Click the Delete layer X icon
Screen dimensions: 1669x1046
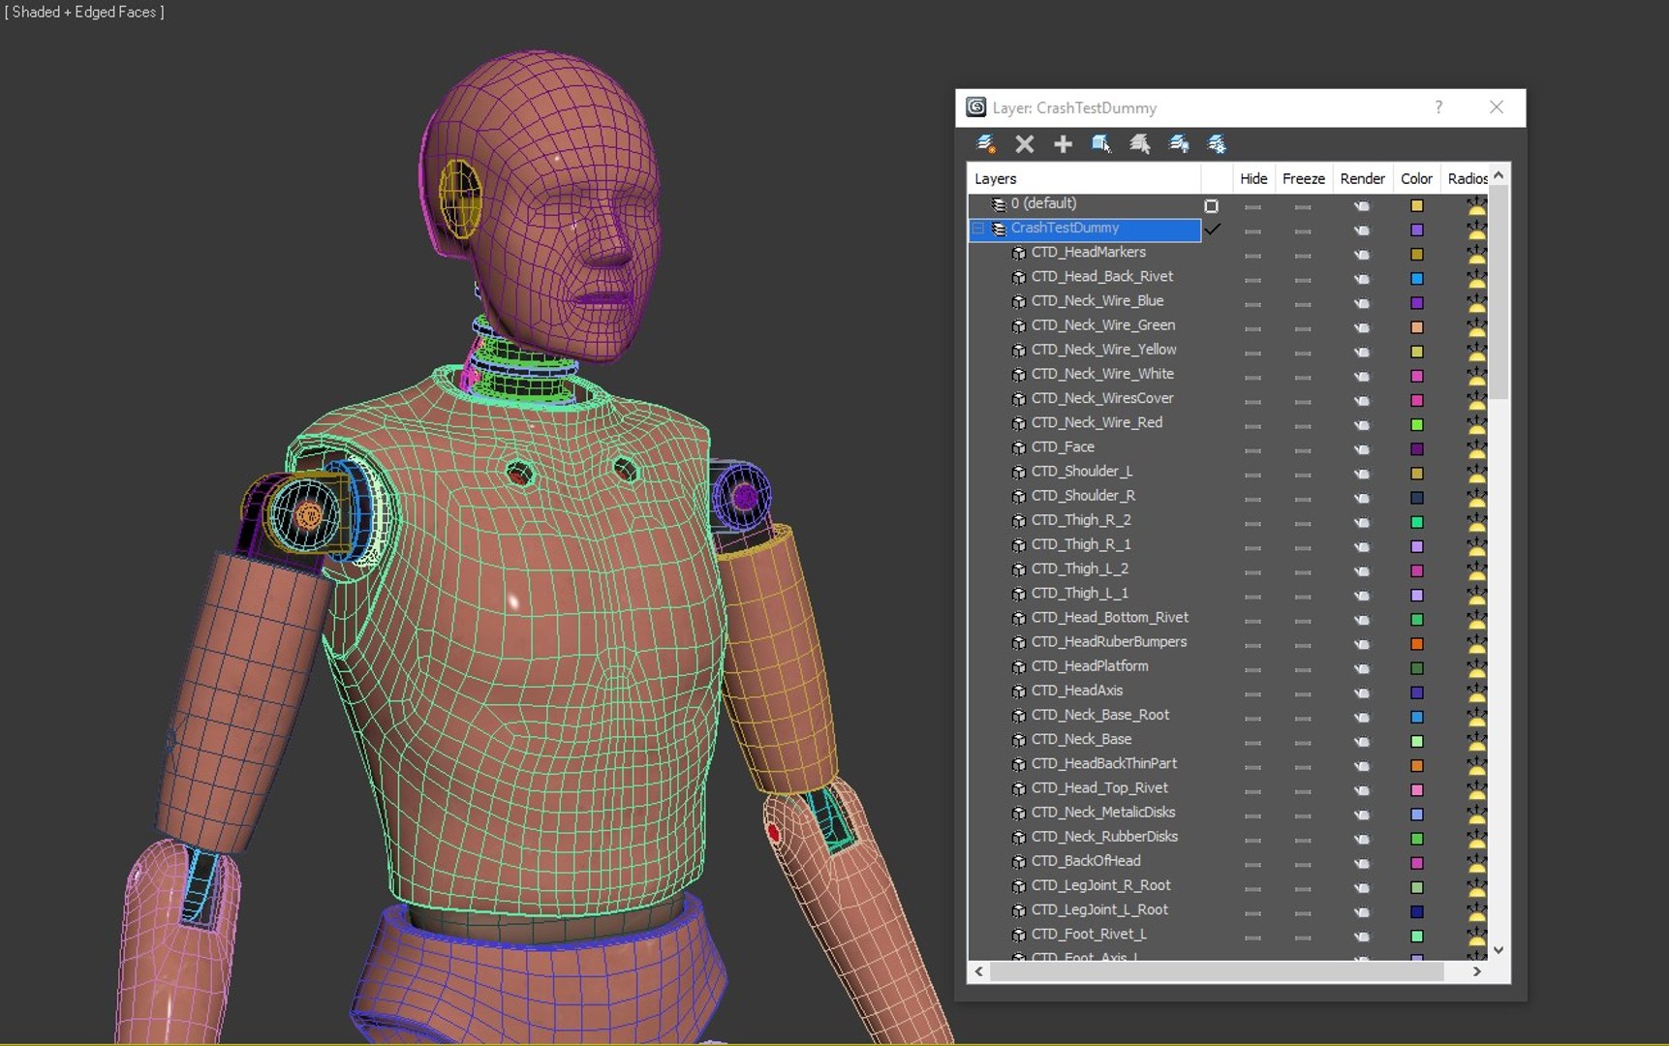(1024, 144)
